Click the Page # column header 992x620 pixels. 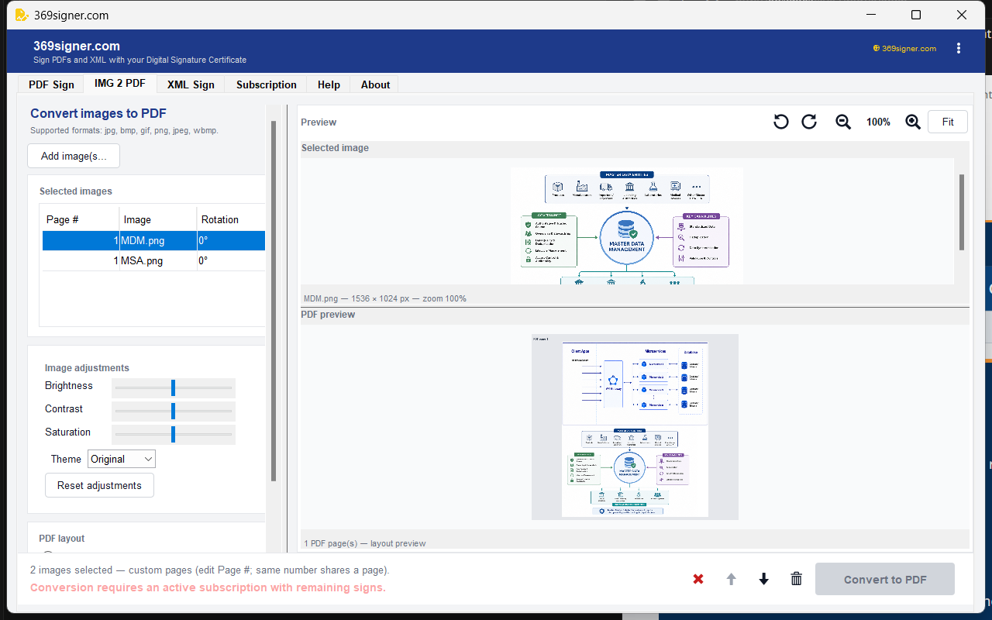(81, 219)
